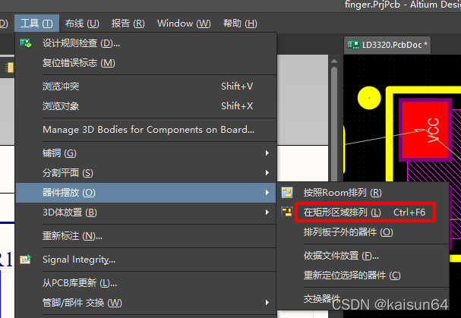The image size is (461, 318).
Task: Open the 布线 (U) menu
Action: click(x=82, y=24)
